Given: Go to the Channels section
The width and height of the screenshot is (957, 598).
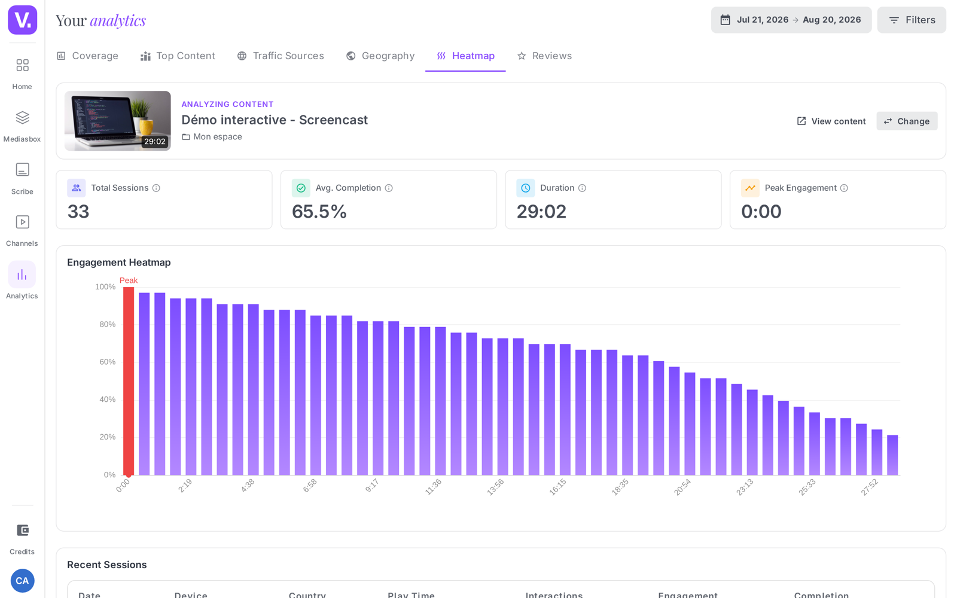Looking at the screenshot, I should click(22, 230).
